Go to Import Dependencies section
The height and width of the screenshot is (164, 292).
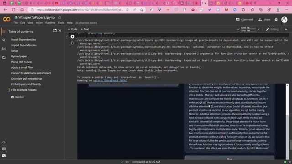24,45
